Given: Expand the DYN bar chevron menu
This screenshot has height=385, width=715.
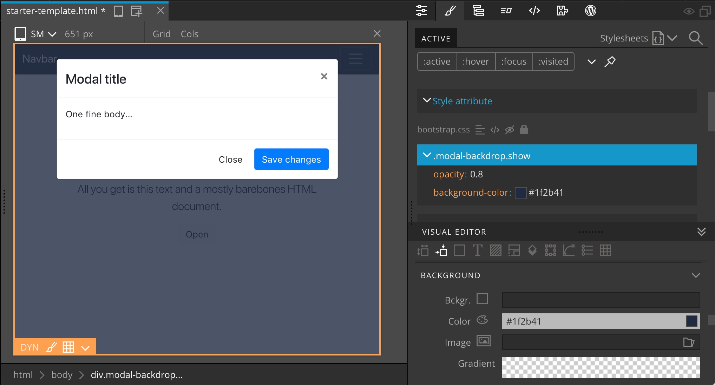Looking at the screenshot, I should [x=85, y=348].
